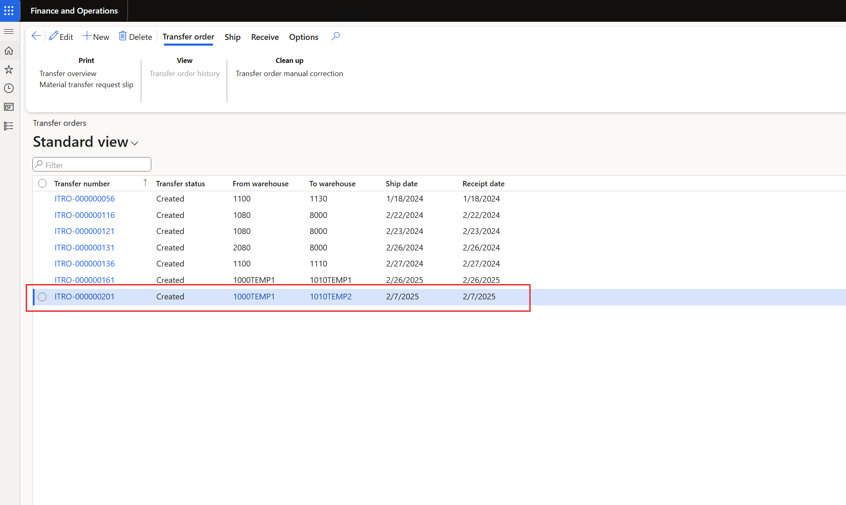Click the Delete button
Viewport: 846px width, 505px height.
135,37
